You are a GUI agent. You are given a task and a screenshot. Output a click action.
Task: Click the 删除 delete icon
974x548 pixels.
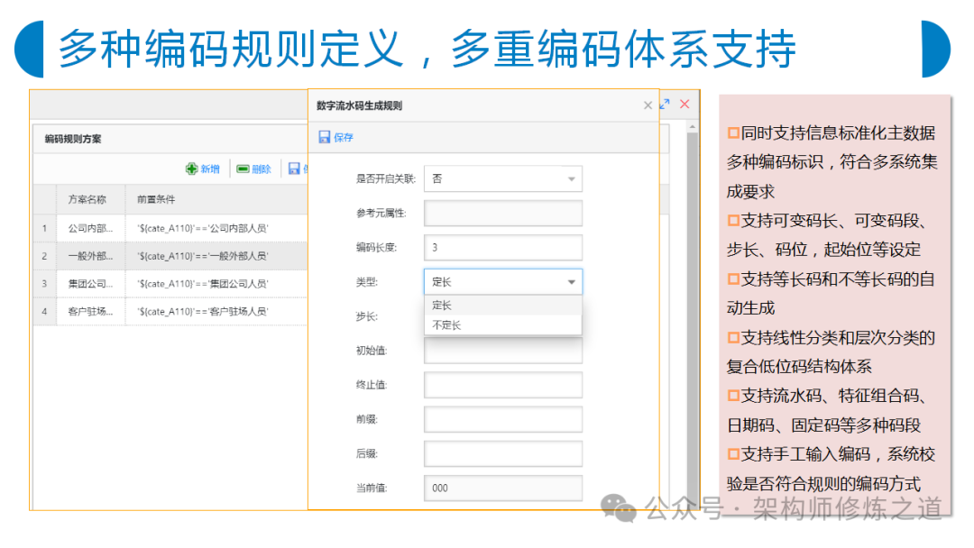[243, 169]
